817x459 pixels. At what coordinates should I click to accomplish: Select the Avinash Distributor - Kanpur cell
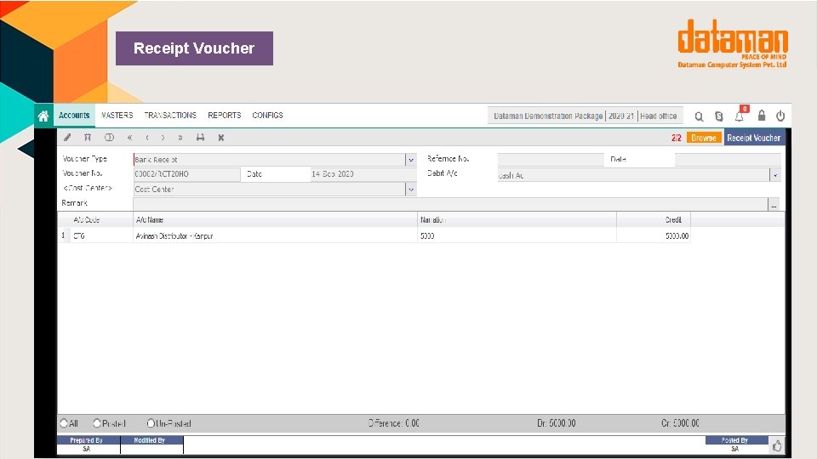275,235
